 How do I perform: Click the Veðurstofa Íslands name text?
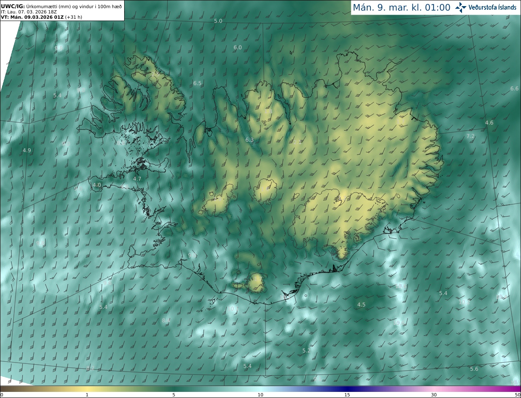(x=493, y=7)
